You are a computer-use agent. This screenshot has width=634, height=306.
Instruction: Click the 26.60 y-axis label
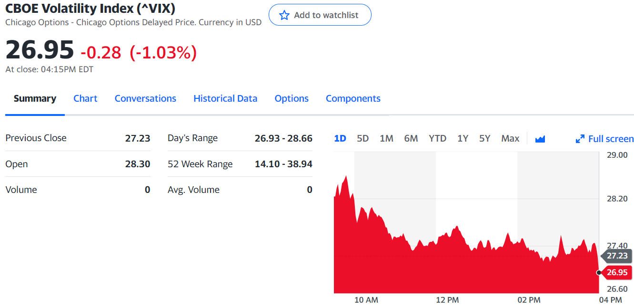(x=617, y=289)
